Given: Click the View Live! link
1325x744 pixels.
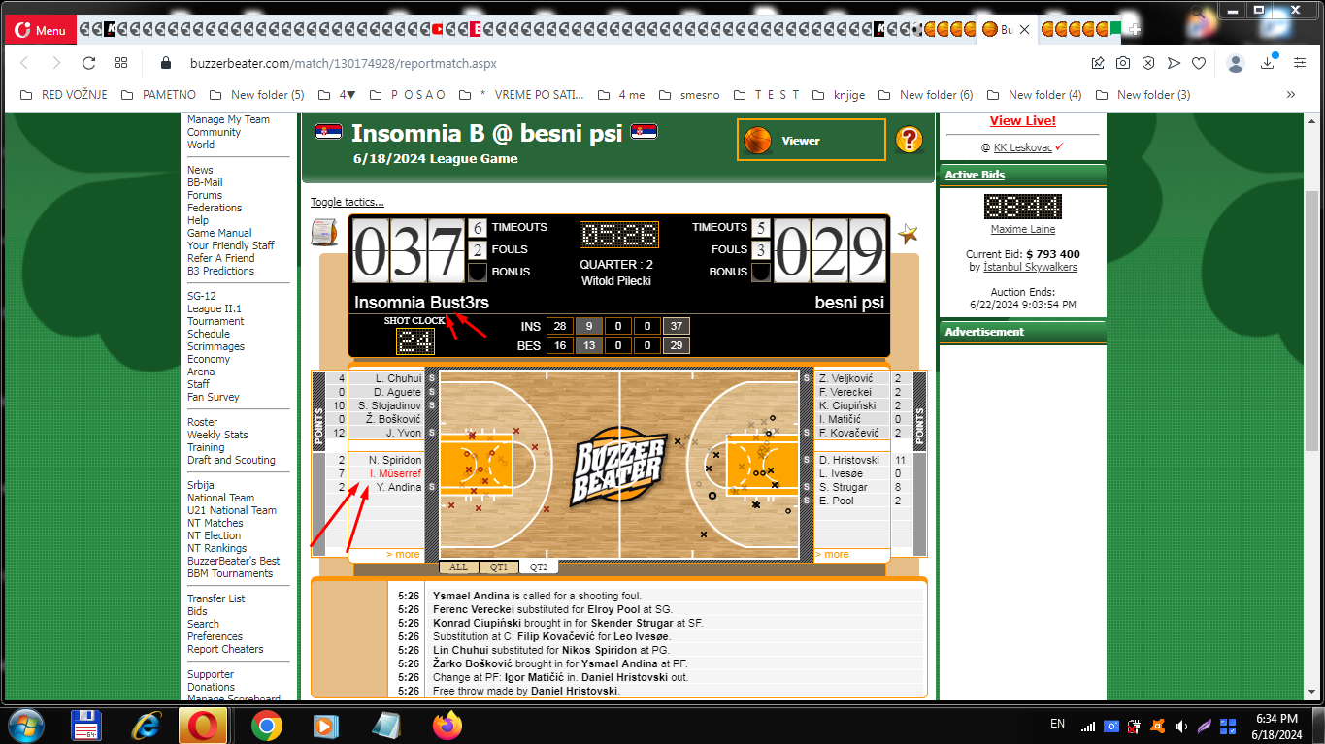Looking at the screenshot, I should pos(1022,121).
